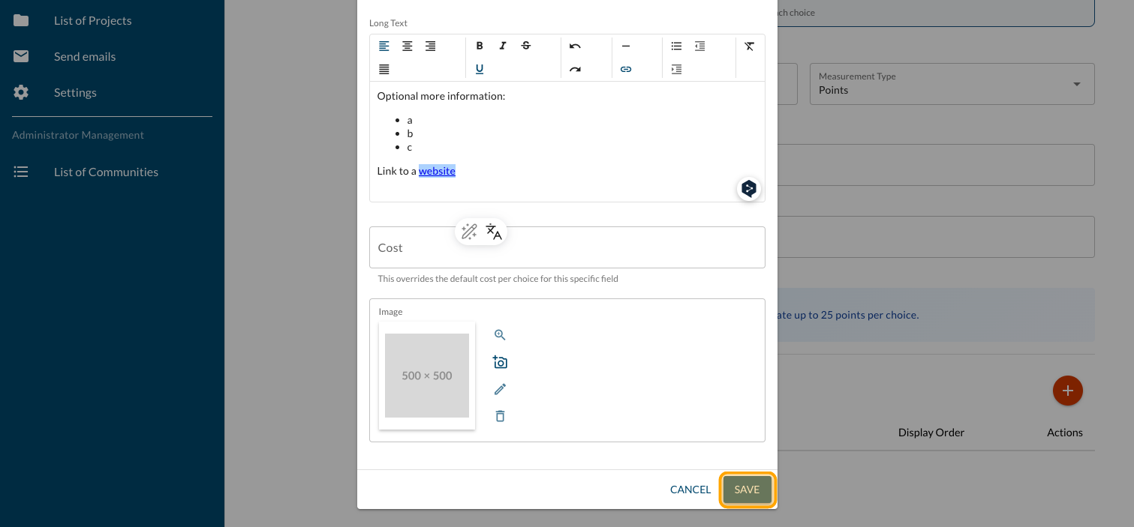Viewport: 1134px width, 527px height.
Task: Click Cancel to discard changes
Action: click(690, 490)
